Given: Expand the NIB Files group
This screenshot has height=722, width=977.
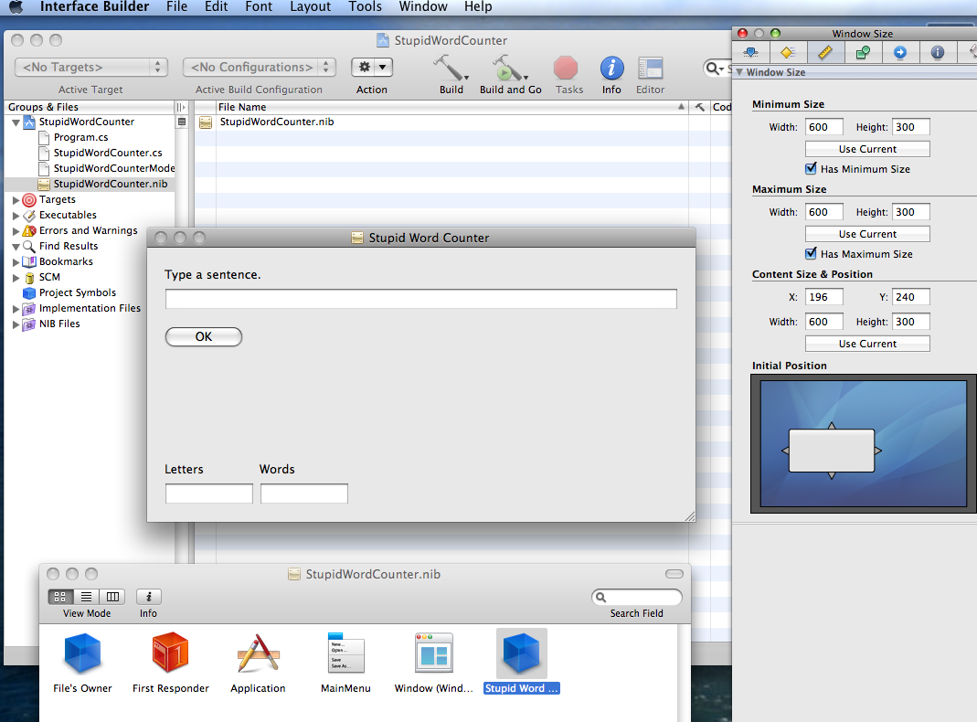Looking at the screenshot, I should pyautogui.click(x=16, y=324).
